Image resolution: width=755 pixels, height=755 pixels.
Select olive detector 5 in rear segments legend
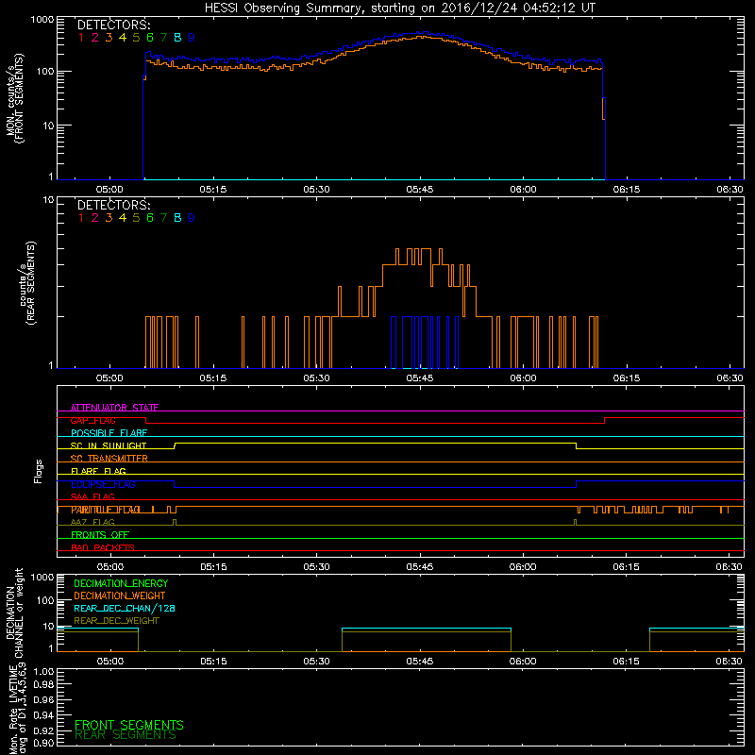136,218
